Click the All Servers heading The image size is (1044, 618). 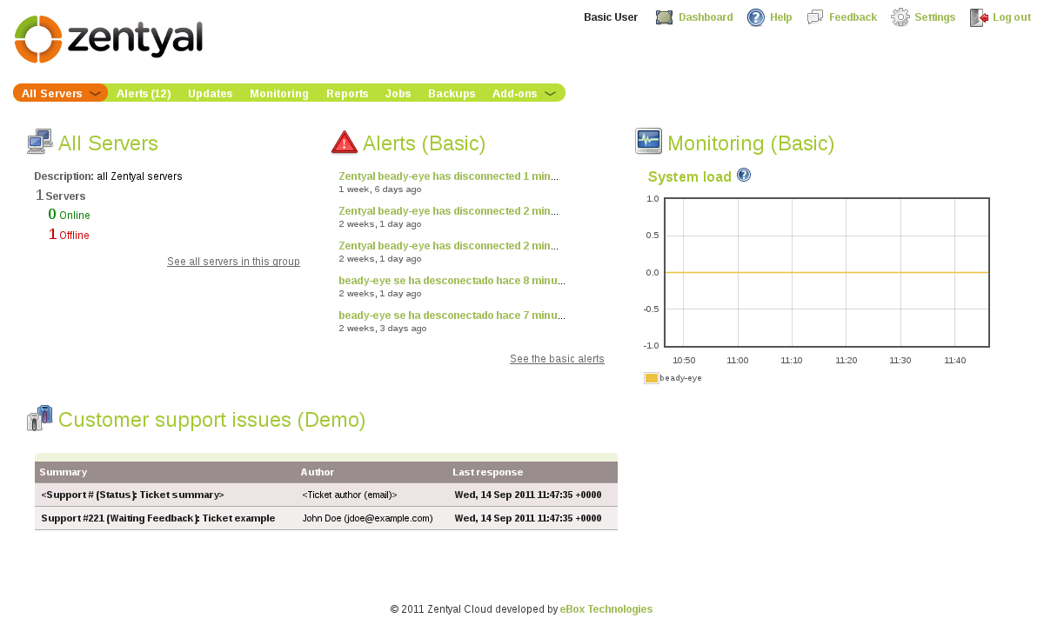click(x=108, y=143)
